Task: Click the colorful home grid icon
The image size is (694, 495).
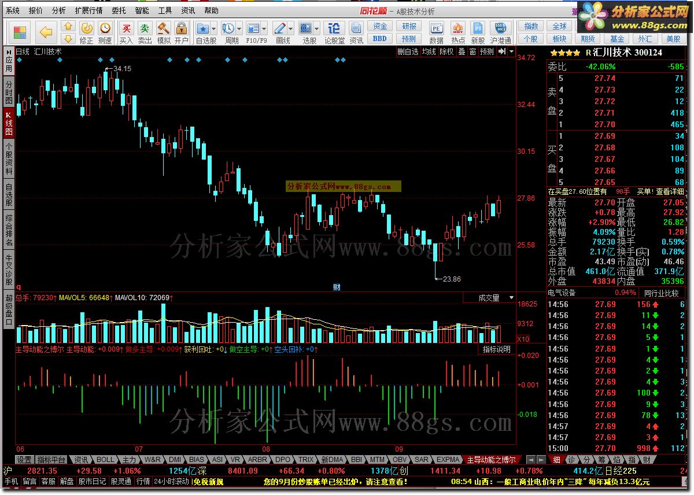Action: point(20,32)
